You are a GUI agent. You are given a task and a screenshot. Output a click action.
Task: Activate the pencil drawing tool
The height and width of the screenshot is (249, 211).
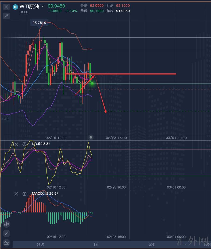click(x=6, y=233)
